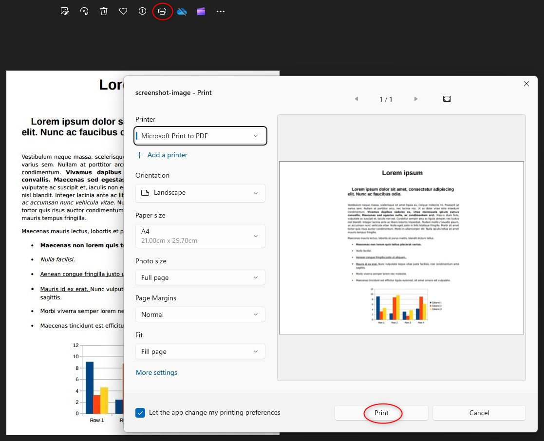The width and height of the screenshot is (544, 441).
Task: Expand the A4 Paper size dropdown
Action: pos(200,236)
